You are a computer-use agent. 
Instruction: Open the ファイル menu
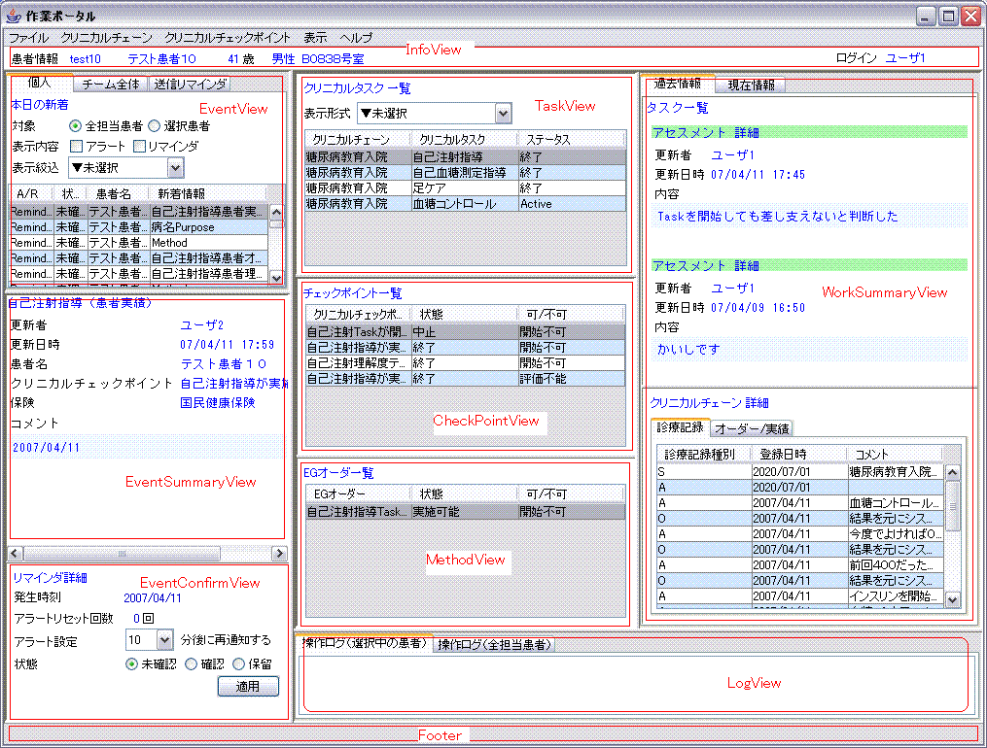(28, 38)
